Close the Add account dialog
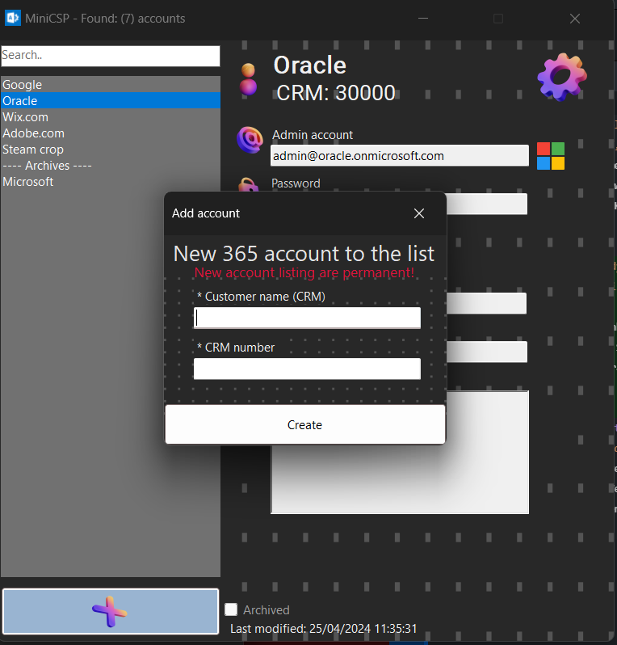Image resolution: width=617 pixels, height=645 pixels. pyautogui.click(x=419, y=213)
